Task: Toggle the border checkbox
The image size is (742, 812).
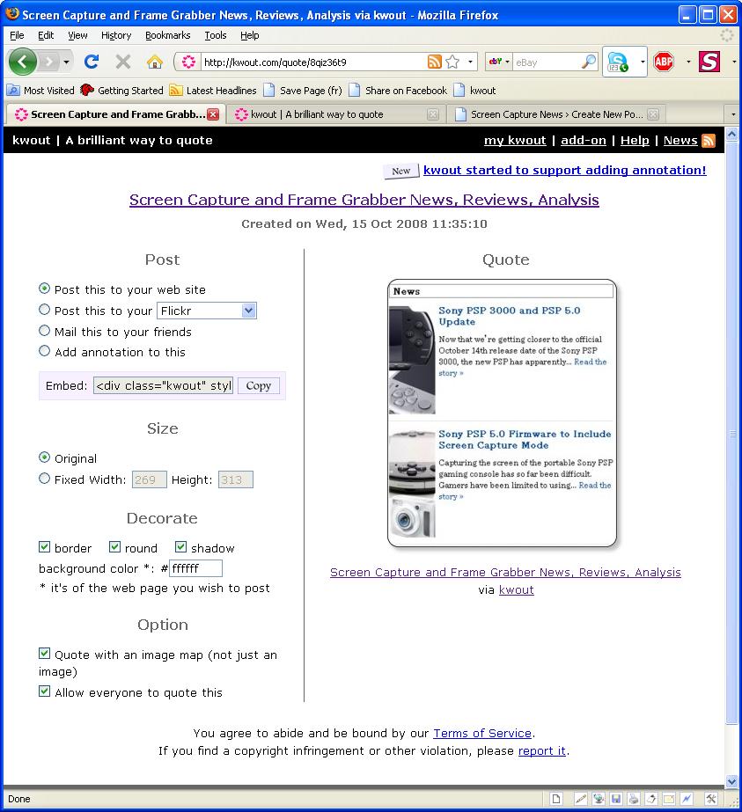Action: [x=45, y=547]
